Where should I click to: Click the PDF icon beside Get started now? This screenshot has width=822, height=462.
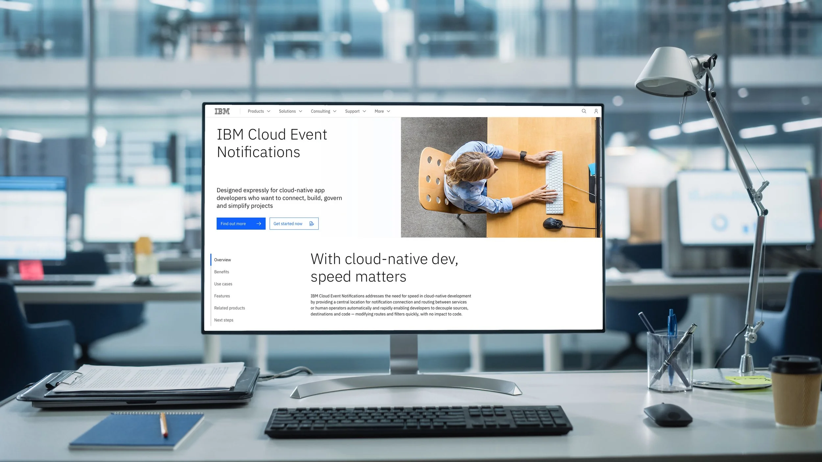tap(312, 223)
